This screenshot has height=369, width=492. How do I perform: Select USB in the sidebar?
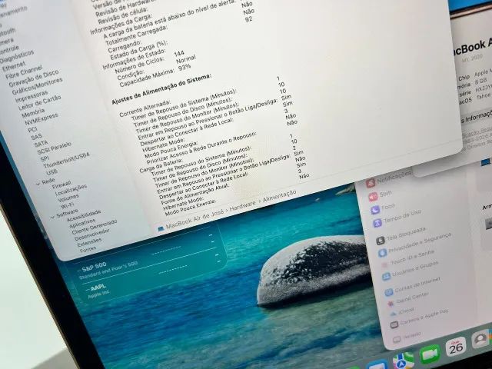click(52, 172)
